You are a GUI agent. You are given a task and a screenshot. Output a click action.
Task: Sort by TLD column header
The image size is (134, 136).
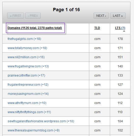click(x=97, y=28)
